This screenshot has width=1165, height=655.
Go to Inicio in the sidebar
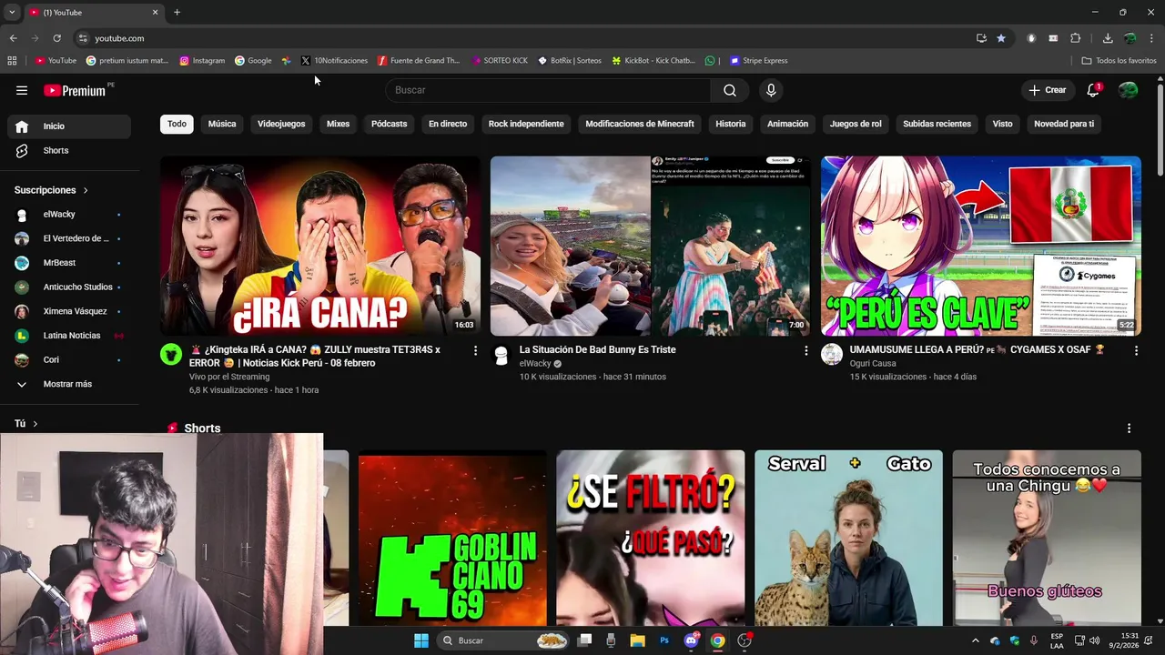click(69, 126)
